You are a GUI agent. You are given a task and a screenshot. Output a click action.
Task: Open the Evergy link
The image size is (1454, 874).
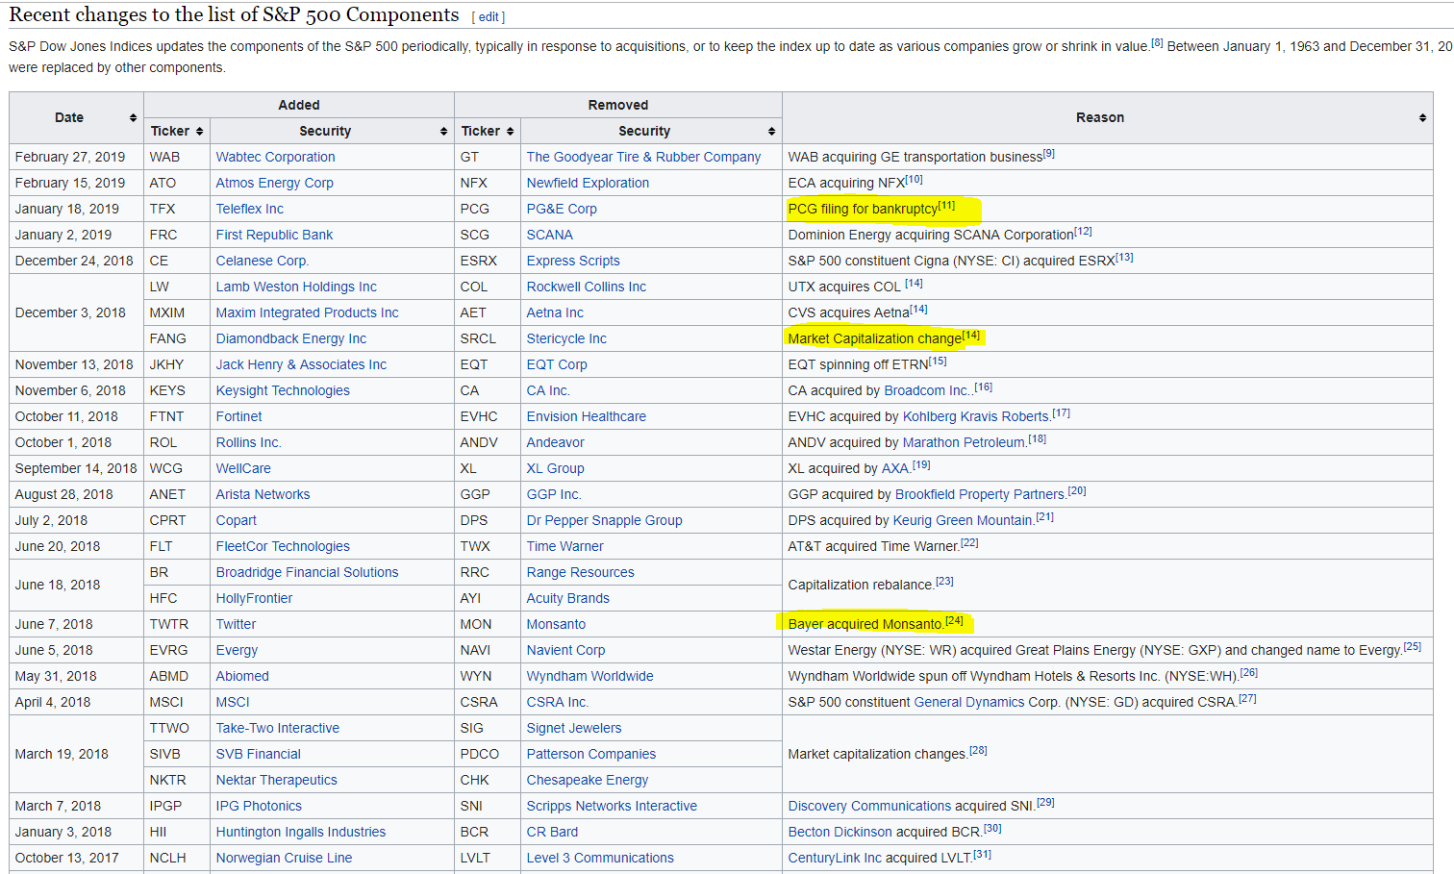tap(237, 650)
